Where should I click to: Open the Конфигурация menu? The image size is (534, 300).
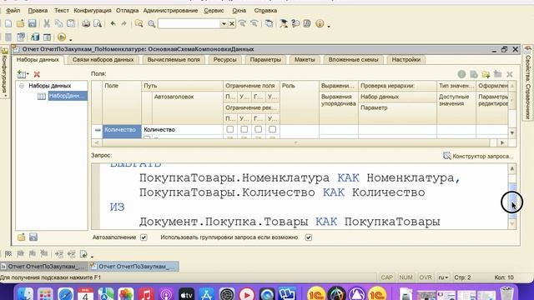(93, 11)
